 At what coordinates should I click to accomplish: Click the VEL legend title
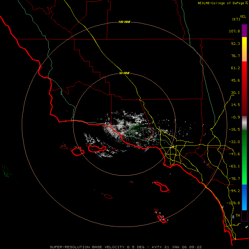tap(243, 17)
